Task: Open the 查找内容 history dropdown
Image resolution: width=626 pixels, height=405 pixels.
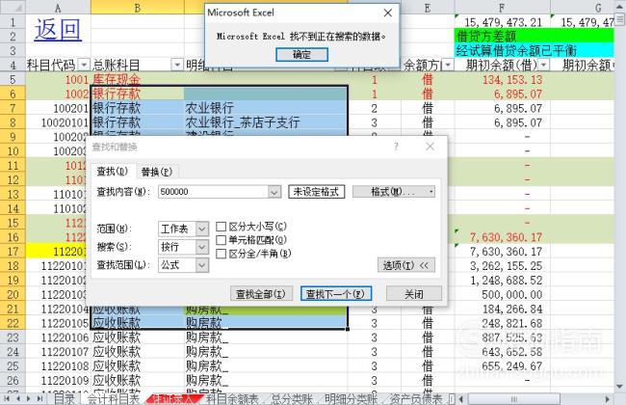Action: click(x=274, y=192)
